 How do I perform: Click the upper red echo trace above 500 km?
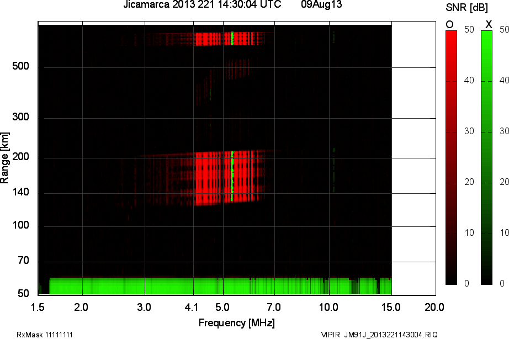[215, 39]
